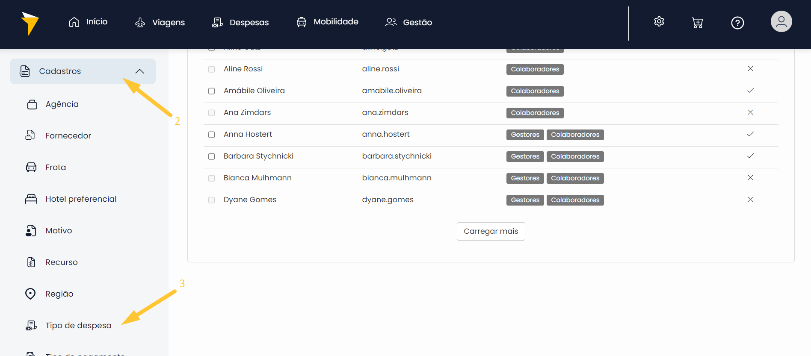Click the checkmark status icon for Amábile Oliveira
This screenshot has height=356, width=811.
tap(750, 91)
